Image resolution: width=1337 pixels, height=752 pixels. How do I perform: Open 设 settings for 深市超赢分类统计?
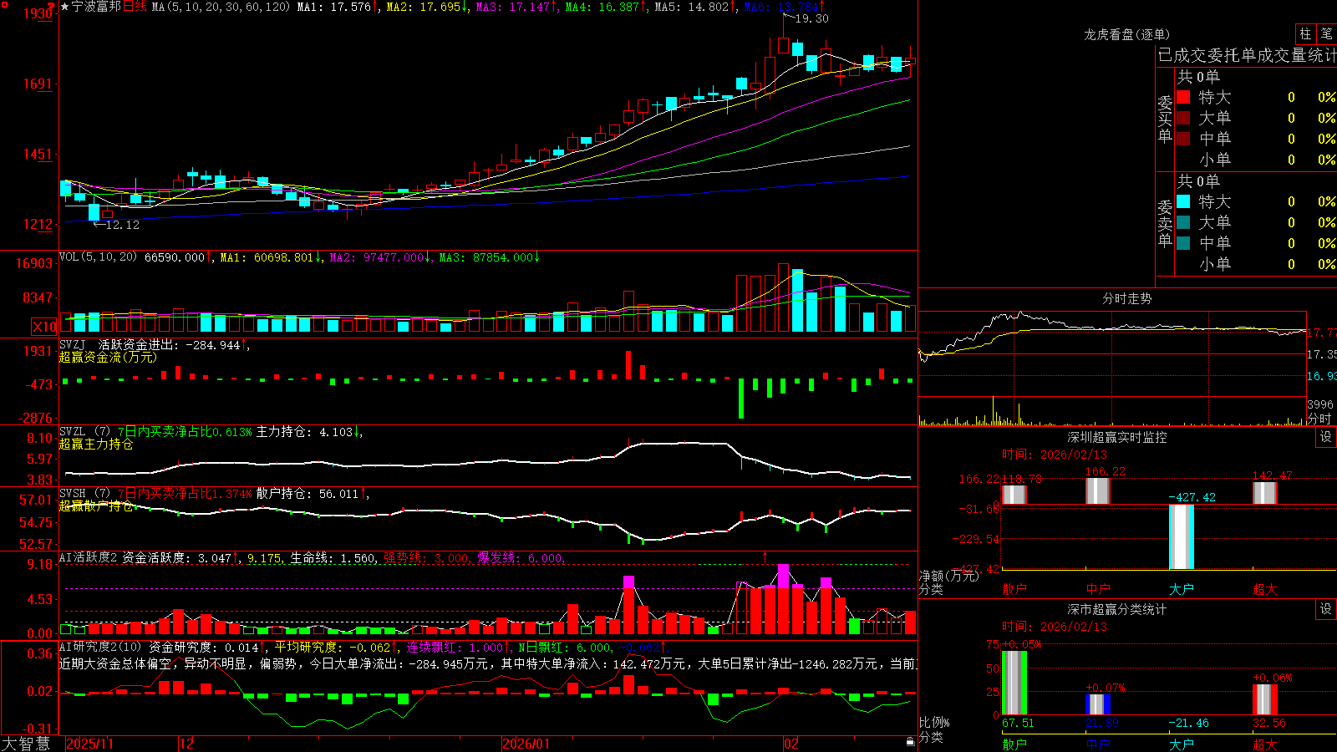click(x=1326, y=609)
